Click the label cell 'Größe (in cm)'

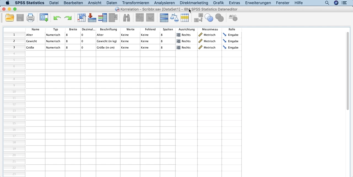point(108,48)
